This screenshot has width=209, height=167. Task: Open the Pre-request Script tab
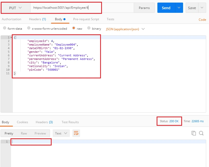(86, 19)
